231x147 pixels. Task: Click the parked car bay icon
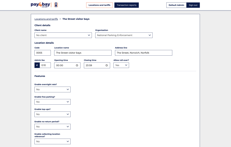[x=56, y=5]
